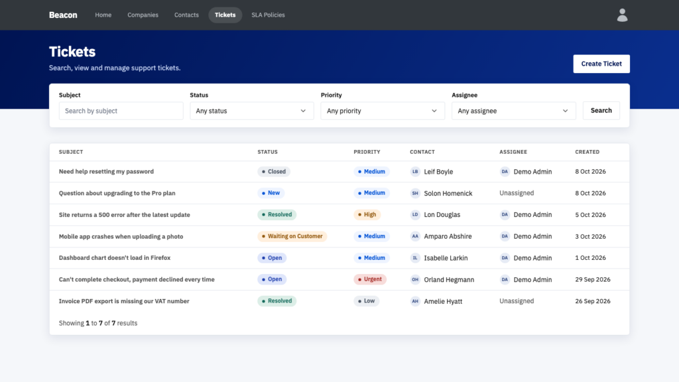Click the Create Ticket button
Viewport: 679px width, 382px height.
tap(601, 64)
